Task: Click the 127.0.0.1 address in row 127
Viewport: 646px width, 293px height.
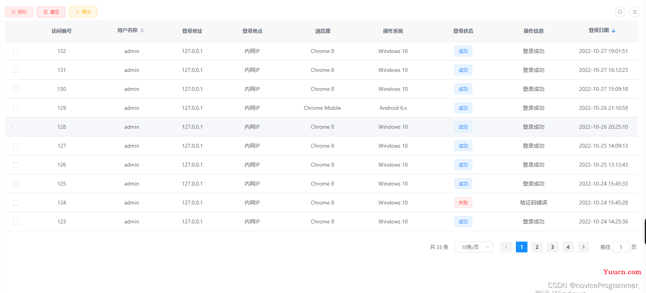Action: tap(192, 146)
